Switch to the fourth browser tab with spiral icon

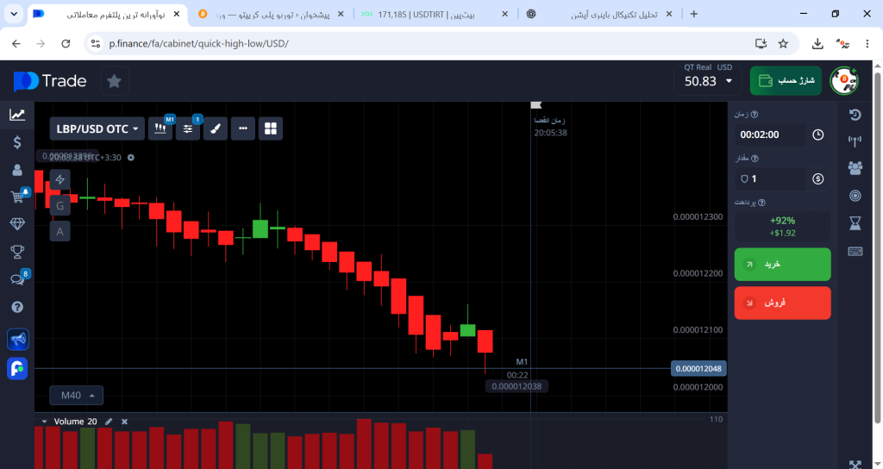(598, 14)
